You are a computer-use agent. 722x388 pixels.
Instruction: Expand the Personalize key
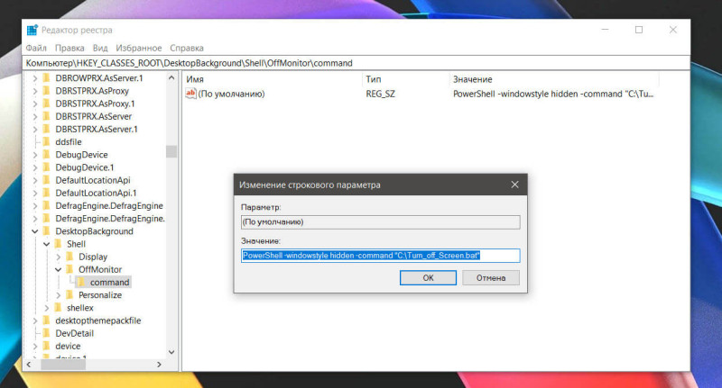click(58, 294)
